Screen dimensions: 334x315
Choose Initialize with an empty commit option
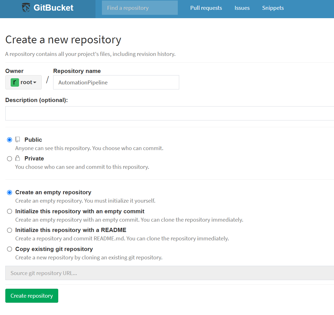point(9,211)
